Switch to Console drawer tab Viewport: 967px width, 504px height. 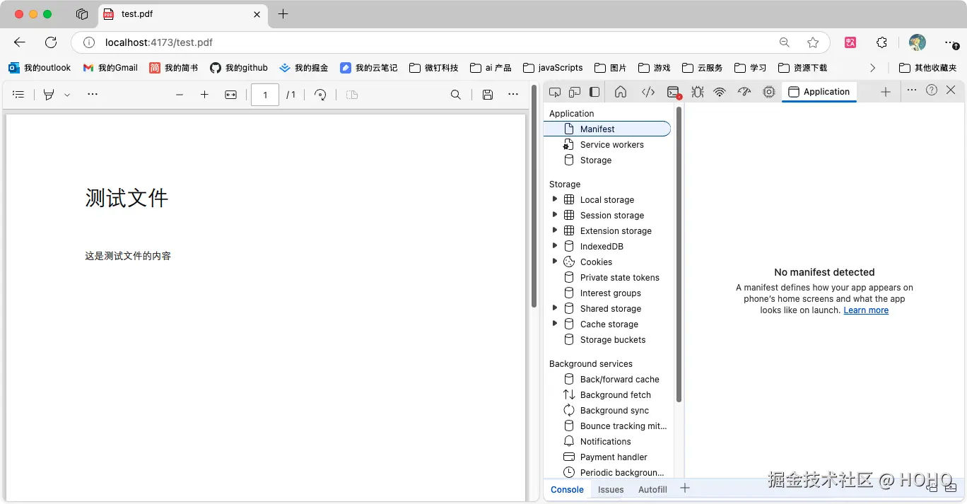click(x=567, y=489)
